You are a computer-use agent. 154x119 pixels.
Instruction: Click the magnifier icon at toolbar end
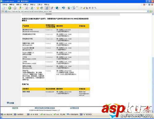click(x=95, y=8)
